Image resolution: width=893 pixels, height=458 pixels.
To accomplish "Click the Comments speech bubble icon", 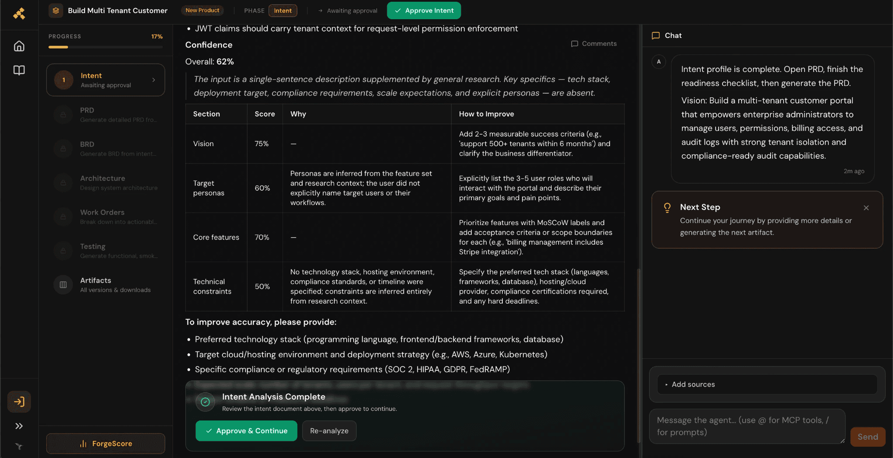I will pos(575,44).
